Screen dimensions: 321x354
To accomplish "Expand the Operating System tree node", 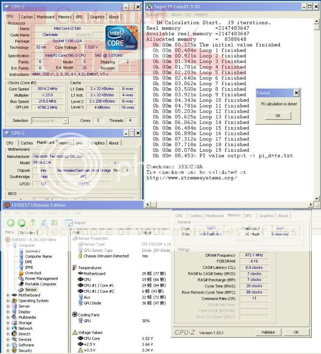I will (8, 301).
